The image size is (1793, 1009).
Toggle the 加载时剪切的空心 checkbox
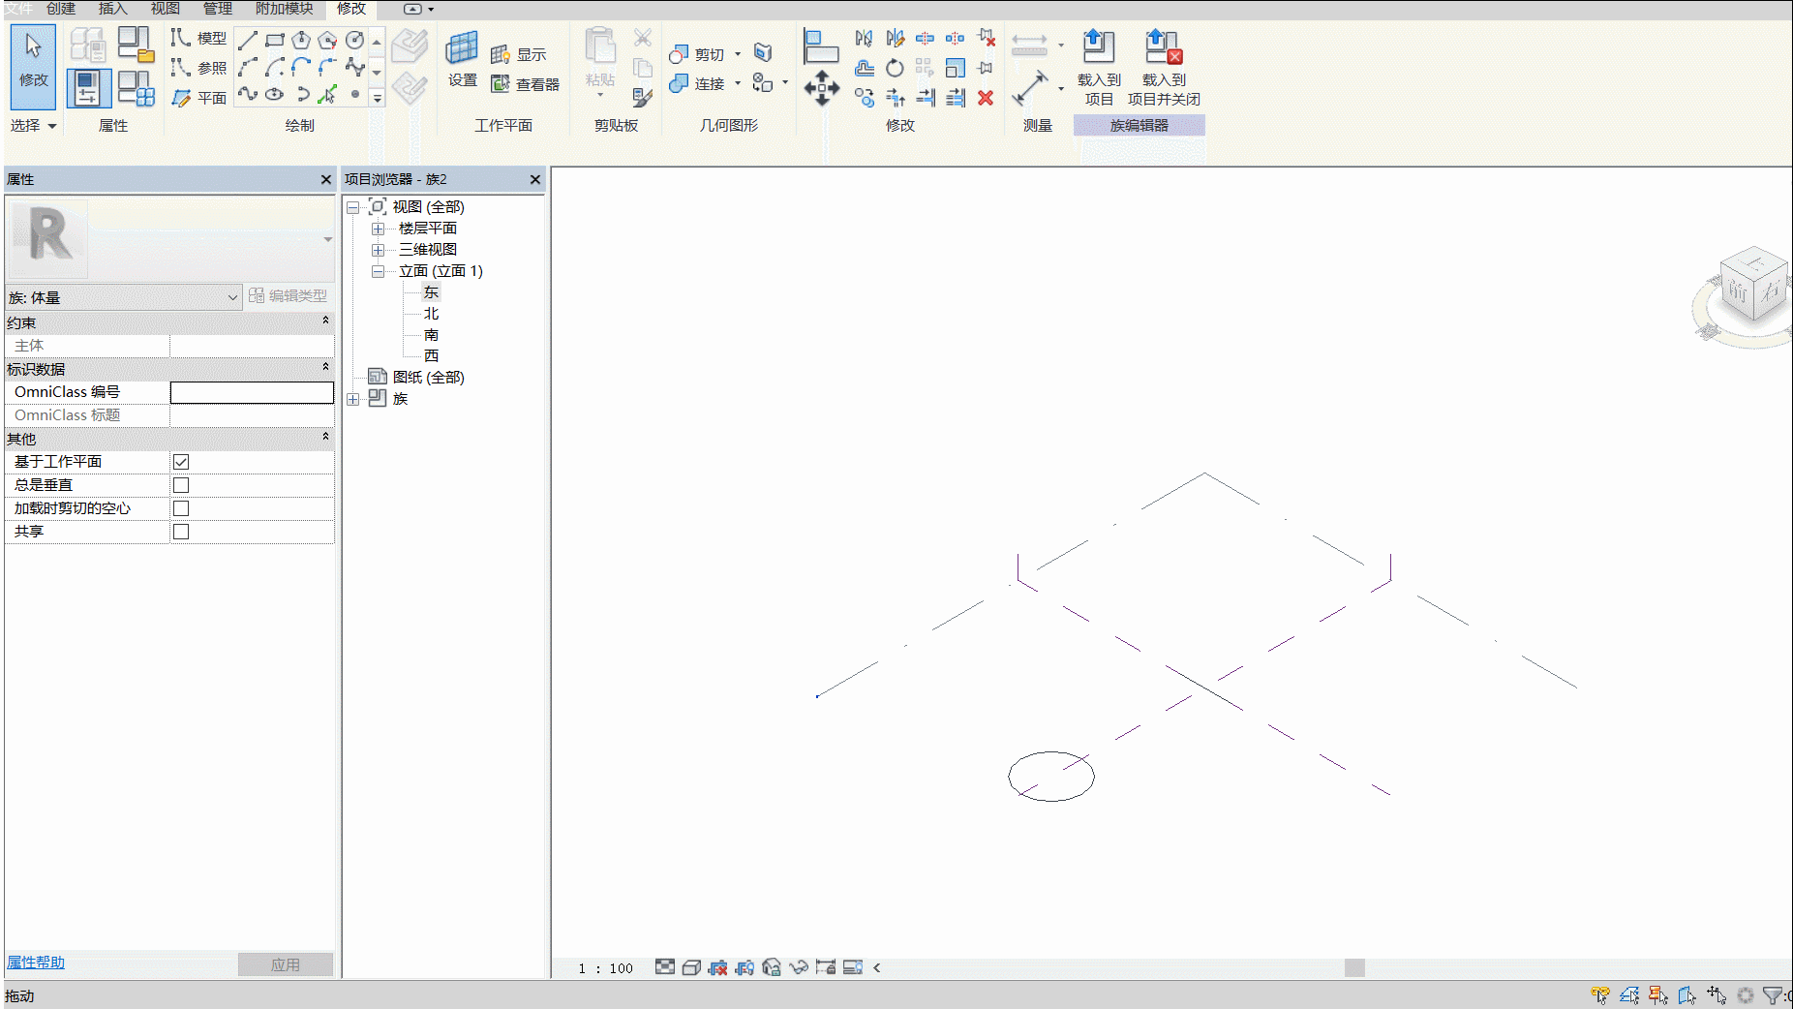point(181,508)
